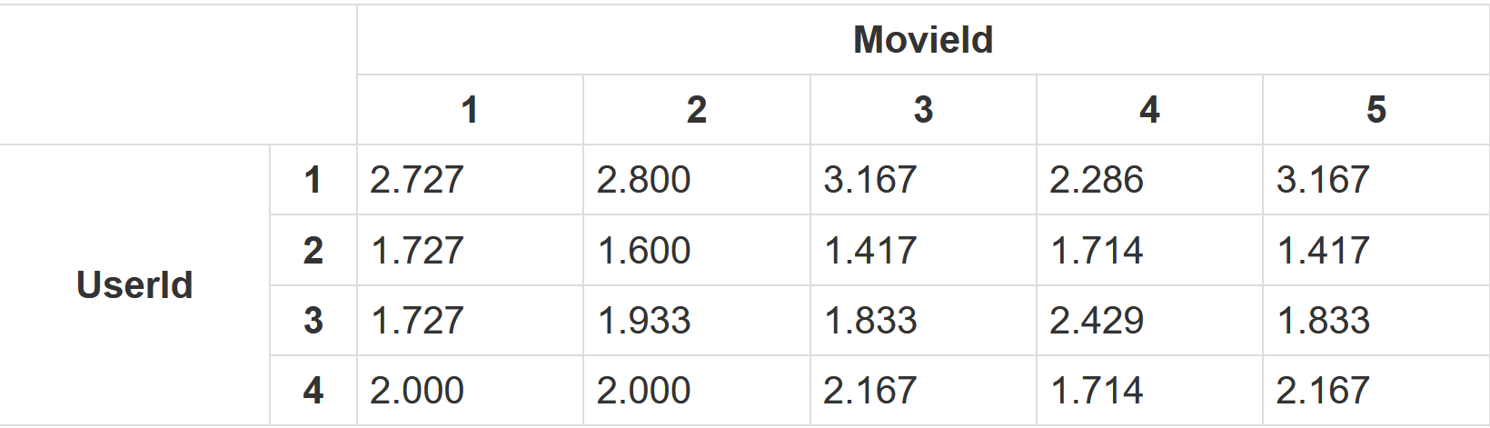The height and width of the screenshot is (428, 1490).
Task: Click the UserId 4 row label
Action: click(313, 391)
